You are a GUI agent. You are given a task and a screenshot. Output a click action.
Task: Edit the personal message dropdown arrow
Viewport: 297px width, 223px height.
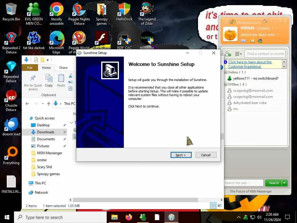click(x=278, y=35)
